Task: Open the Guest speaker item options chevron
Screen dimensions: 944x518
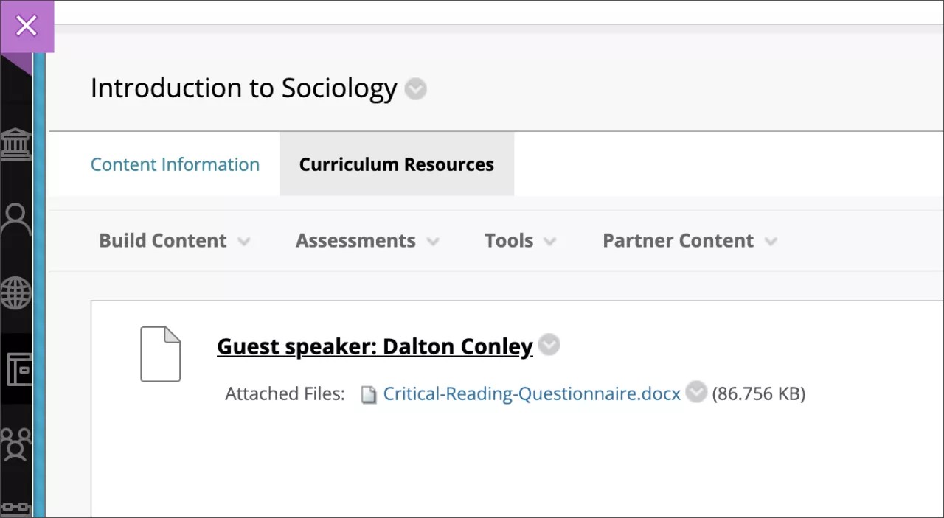Action: (549, 345)
